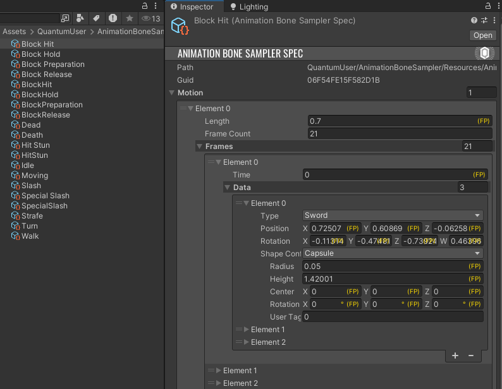
Task: Open search by type filter icon
Action: coord(80,18)
